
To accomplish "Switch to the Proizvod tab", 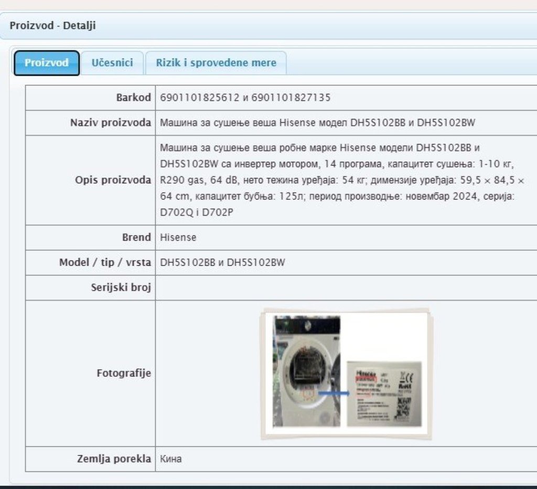I will tap(47, 63).
